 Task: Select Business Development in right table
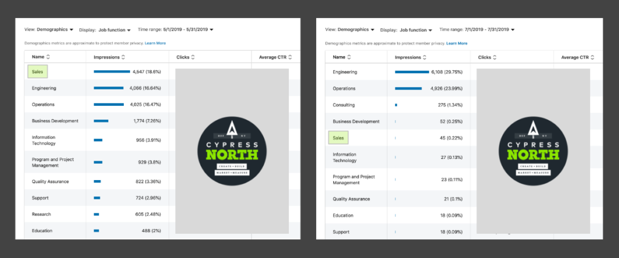(x=355, y=121)
